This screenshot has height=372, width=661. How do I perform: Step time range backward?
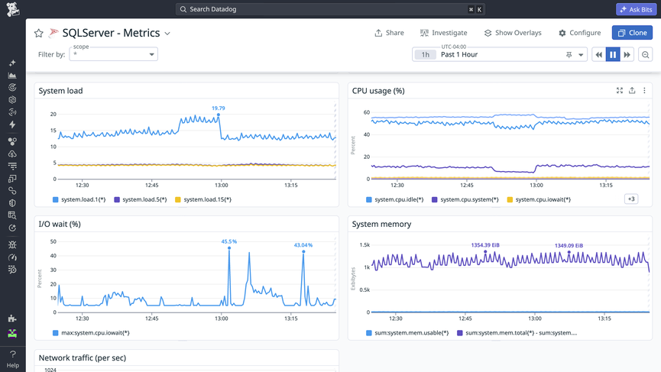[598, 55]
